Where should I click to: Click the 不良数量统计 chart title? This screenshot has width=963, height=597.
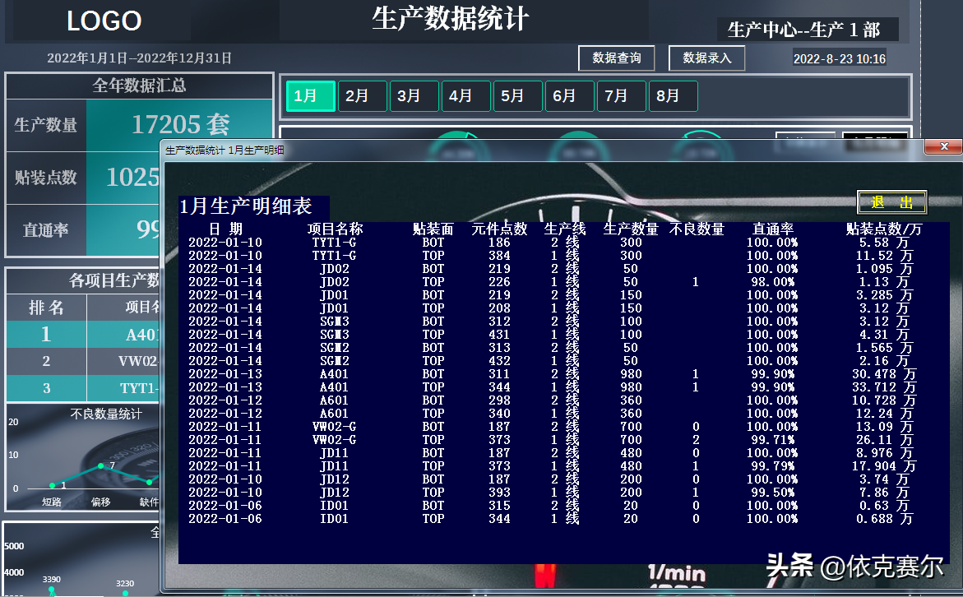point(106,414)
